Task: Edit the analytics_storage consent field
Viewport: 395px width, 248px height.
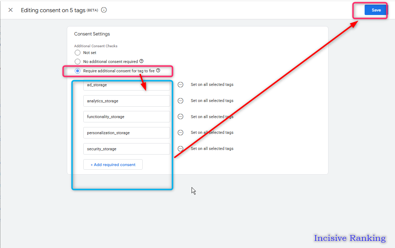Action: [x=127, y=101]
